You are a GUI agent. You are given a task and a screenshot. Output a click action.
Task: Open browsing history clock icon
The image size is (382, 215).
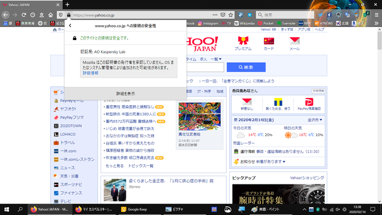tap(33, 15)
